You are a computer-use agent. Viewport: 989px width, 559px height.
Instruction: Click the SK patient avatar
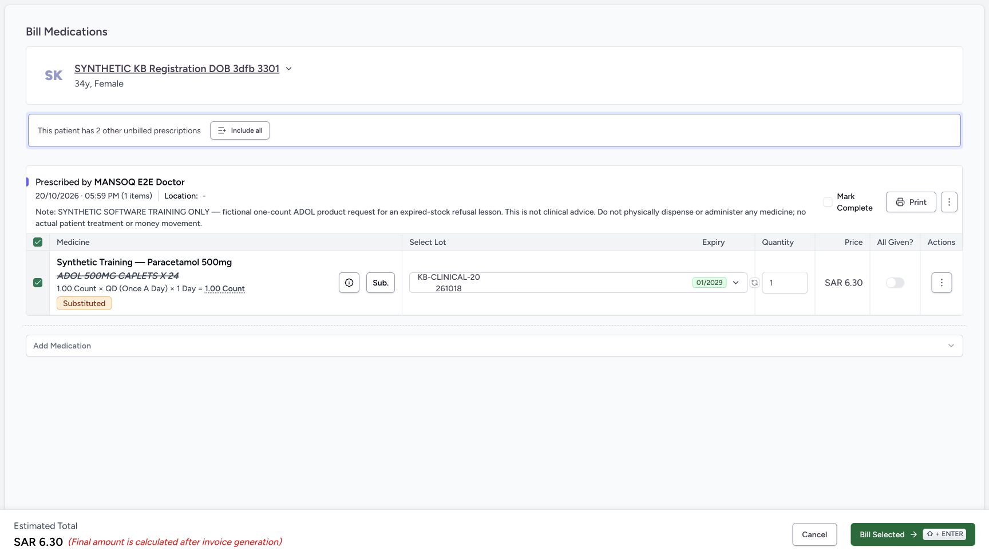54,76
